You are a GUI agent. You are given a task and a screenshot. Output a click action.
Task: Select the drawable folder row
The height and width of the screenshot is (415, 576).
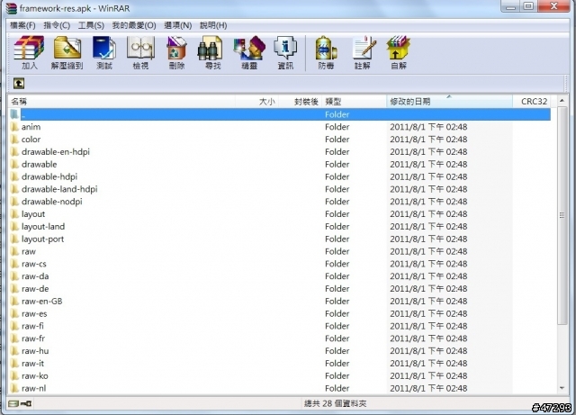tap(280, 165)
